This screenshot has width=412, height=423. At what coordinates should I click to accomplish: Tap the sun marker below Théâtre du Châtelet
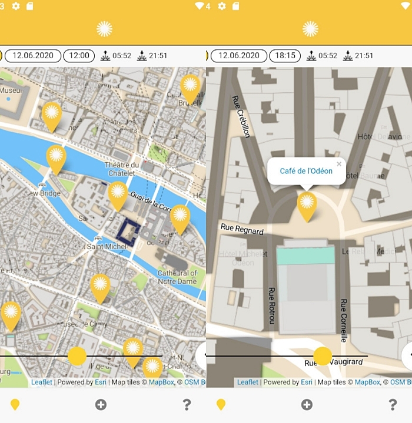[x=118, y=194]
